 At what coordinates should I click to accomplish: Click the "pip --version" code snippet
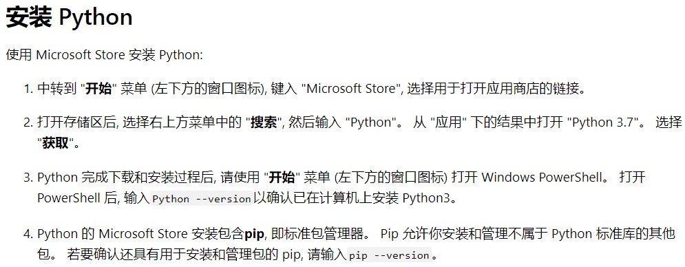point(389,255)
